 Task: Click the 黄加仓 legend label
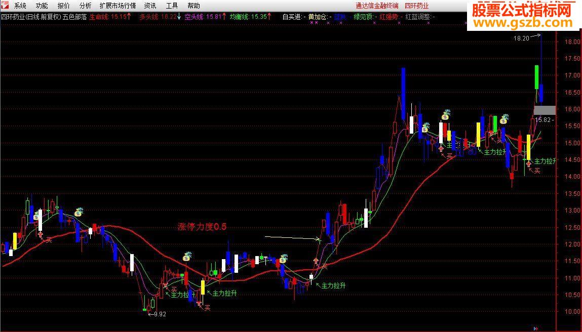(318, 17)
